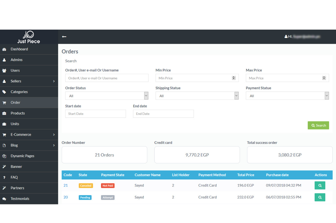Image resolution: width=336 pixels, height=223 pixels.
Task: Click the Min Price stepper arrows
Action: [x=234, y=78]
